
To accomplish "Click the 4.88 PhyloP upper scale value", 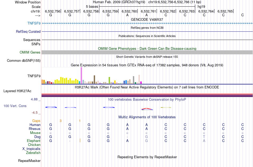I will [34, 99].
